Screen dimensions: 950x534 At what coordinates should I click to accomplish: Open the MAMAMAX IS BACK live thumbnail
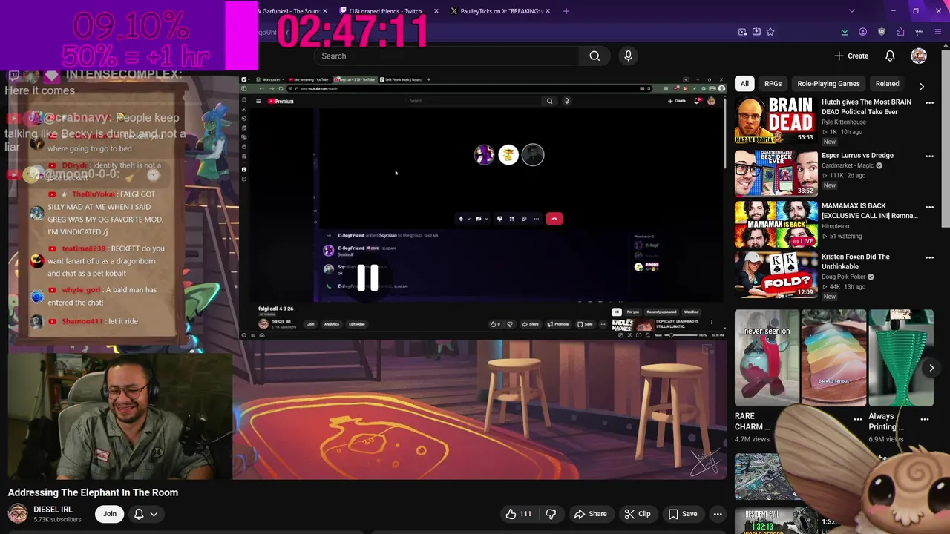[776, 224]
